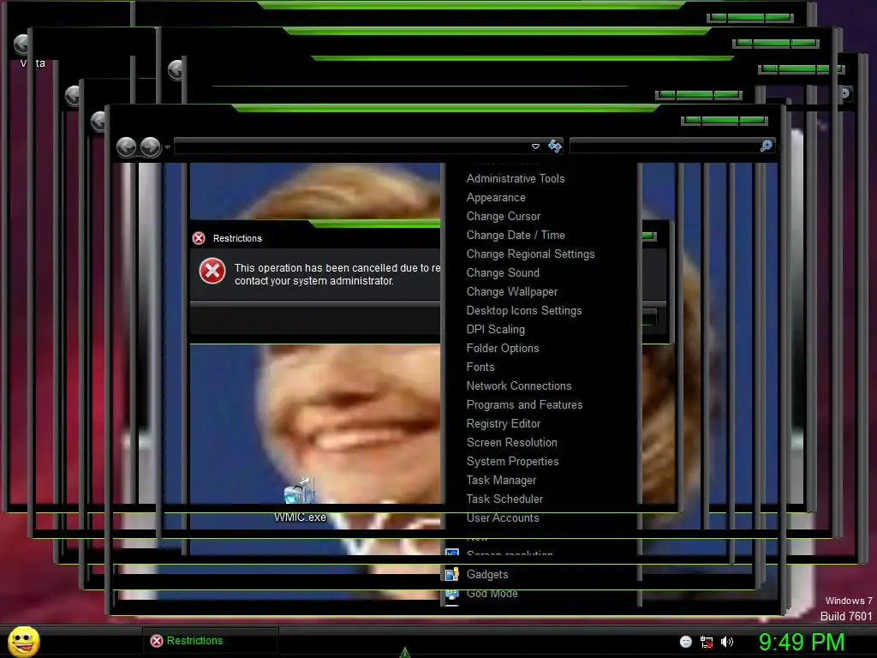The width and height of the screenshot is (877, 658).
Task: Click the Restrictions taskbar button
Action: pyautogui.click(x=211, y=641)
